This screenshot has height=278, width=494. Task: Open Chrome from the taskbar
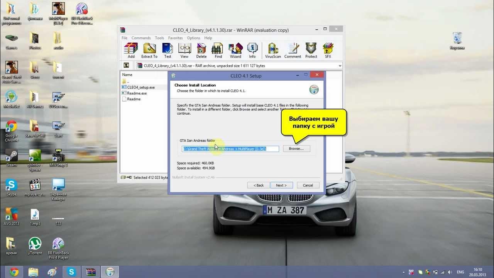15,272
